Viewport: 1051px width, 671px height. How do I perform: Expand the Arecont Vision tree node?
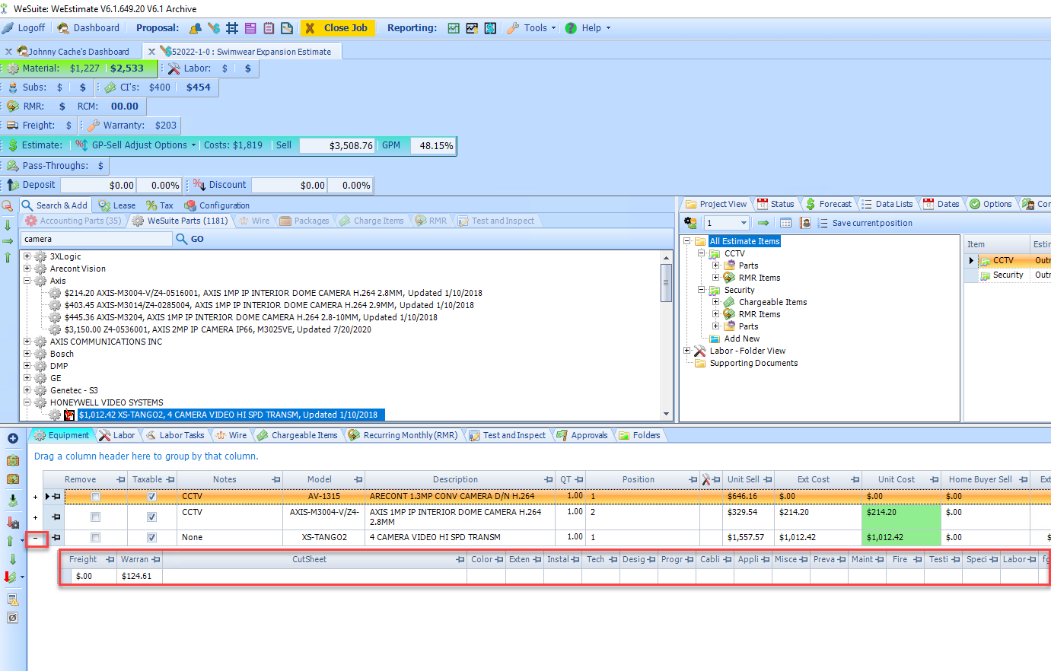(x=27, y=269)
